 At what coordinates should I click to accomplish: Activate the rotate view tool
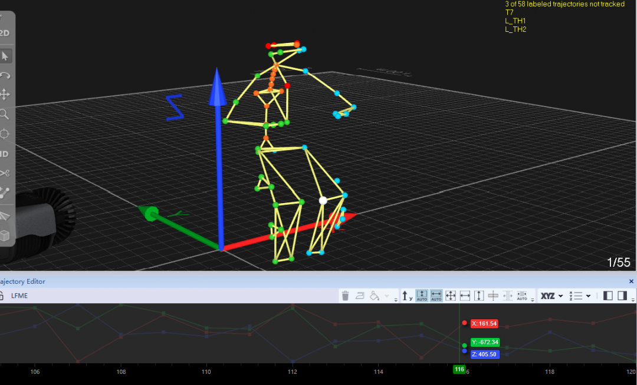click(5, 75)
